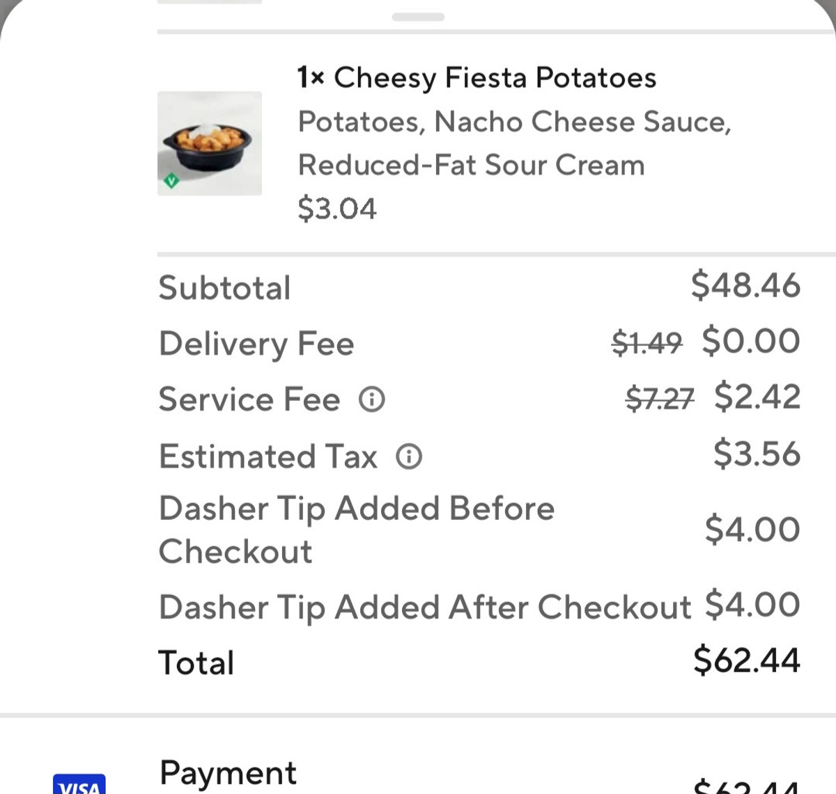The height and width of the screenshot is (794, 836).
Task: Select the 1× Cheesy Fiesta Potatoes item title
Action: 477,77
